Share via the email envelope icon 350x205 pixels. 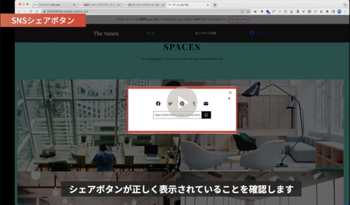click(x=206, y=104)
